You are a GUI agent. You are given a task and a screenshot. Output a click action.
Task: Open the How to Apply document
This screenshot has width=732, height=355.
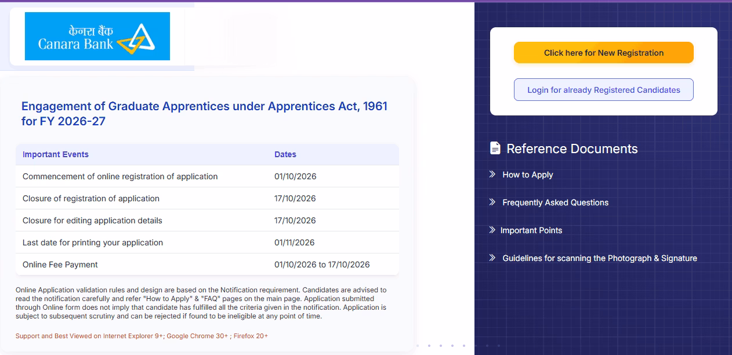[528, 175]
